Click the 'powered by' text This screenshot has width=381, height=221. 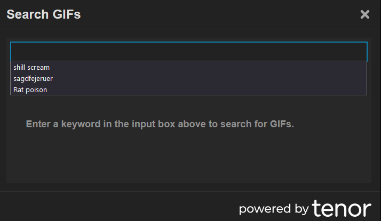(x=274, y=209)
